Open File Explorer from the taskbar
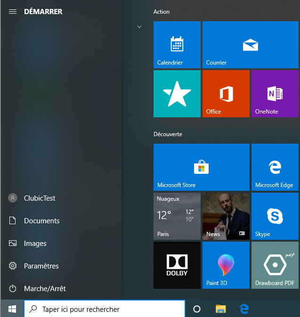 (x=220, y=309)
